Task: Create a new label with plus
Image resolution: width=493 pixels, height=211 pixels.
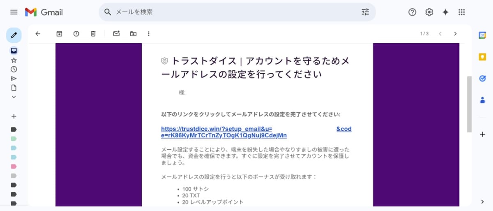Action: 14,116
